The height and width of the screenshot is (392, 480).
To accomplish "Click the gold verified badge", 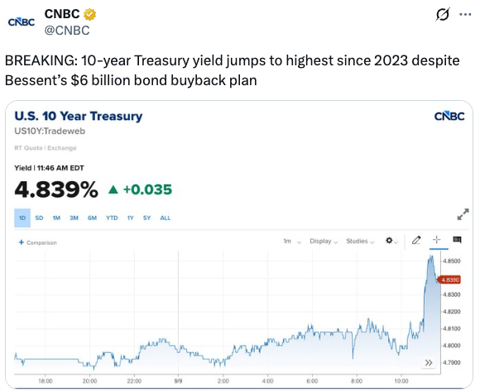I will [x=89, y=14].
